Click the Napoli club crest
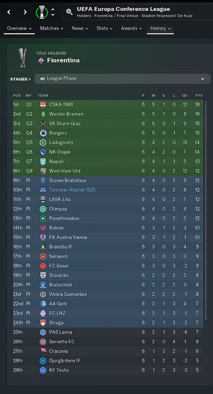Image resolution: width=213 pixels, height=394 pixels. coord(43,161)
